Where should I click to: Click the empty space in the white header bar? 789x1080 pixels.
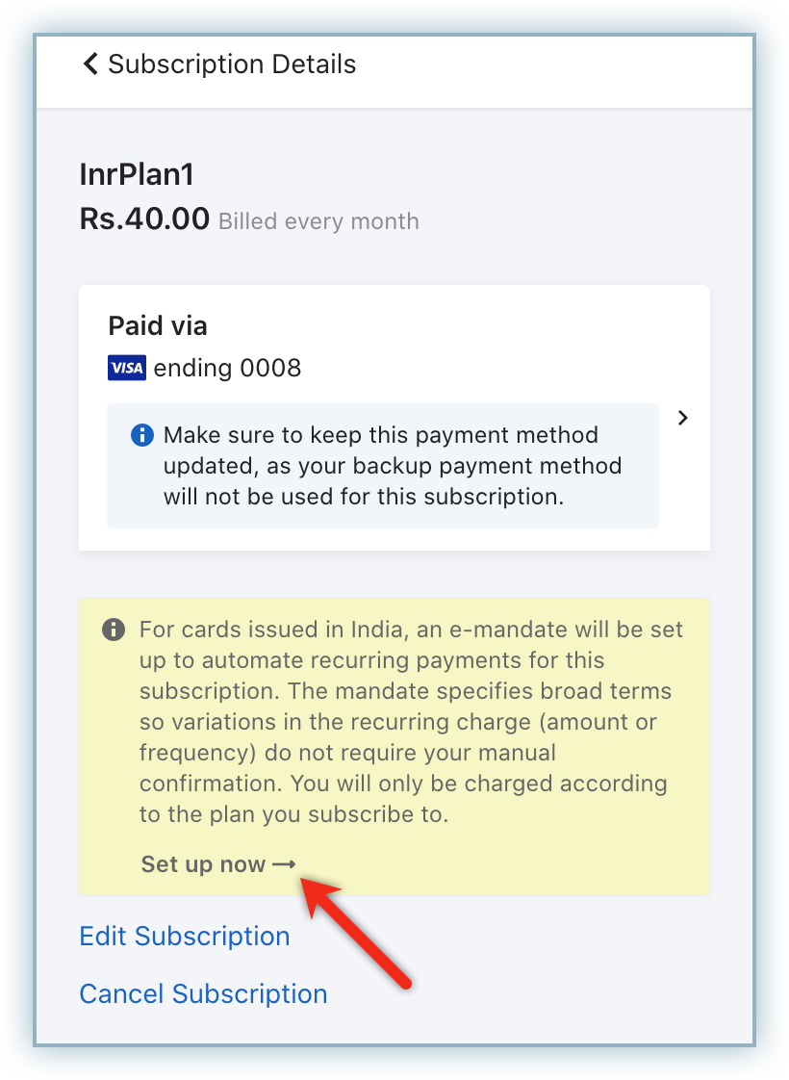click(x=558, y=72)
